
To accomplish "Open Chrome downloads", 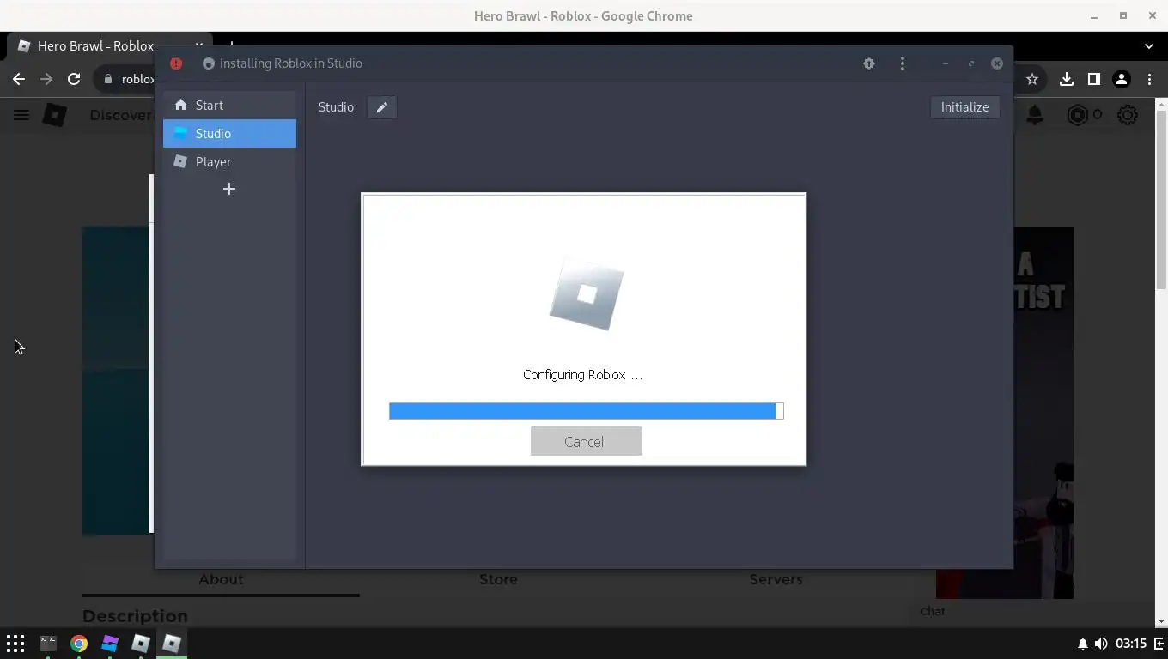I will (1066, 79).
